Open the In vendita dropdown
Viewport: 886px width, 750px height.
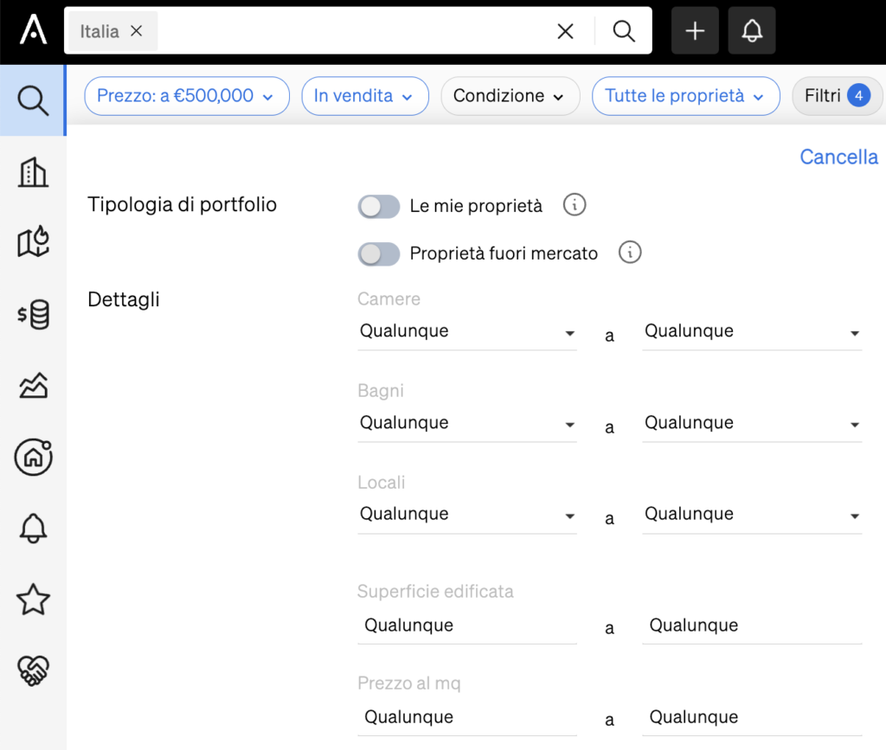365,96
